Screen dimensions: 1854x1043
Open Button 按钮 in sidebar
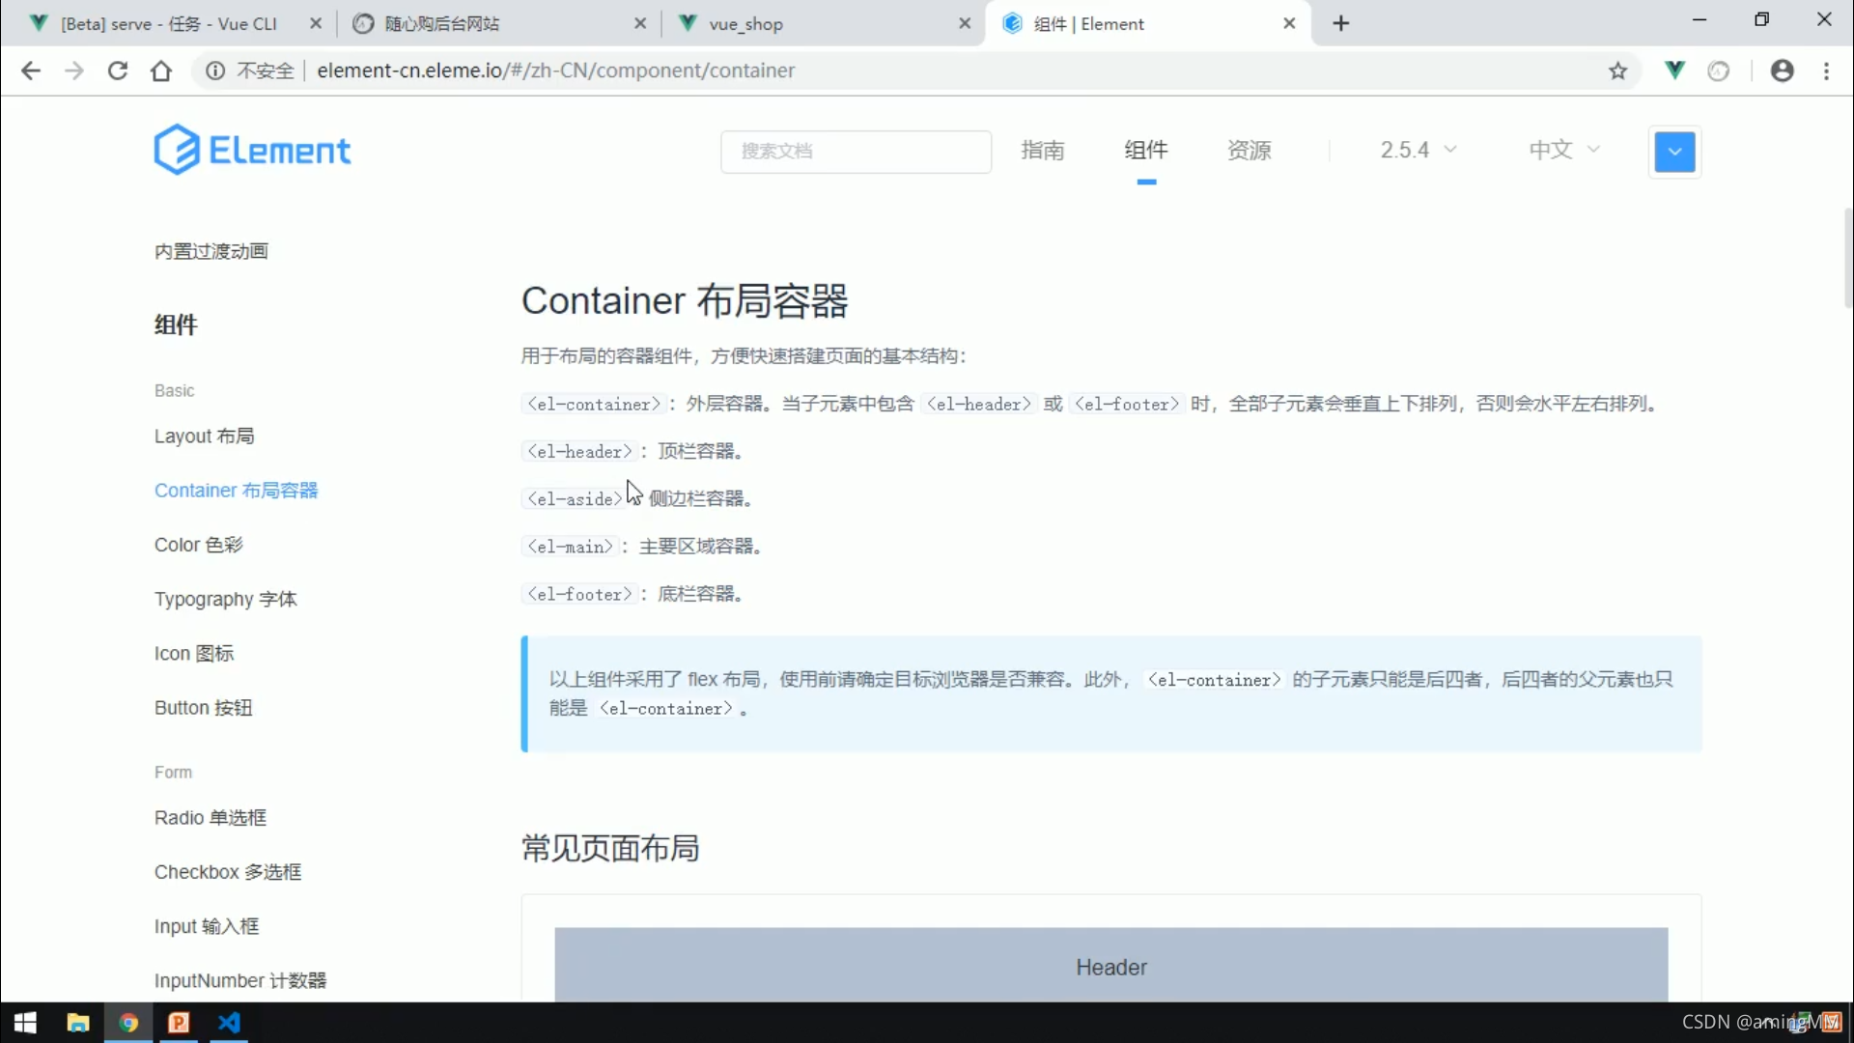tap(204, 707)
